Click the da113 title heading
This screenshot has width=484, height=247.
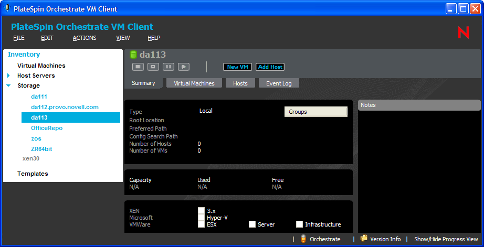(153, 55)
